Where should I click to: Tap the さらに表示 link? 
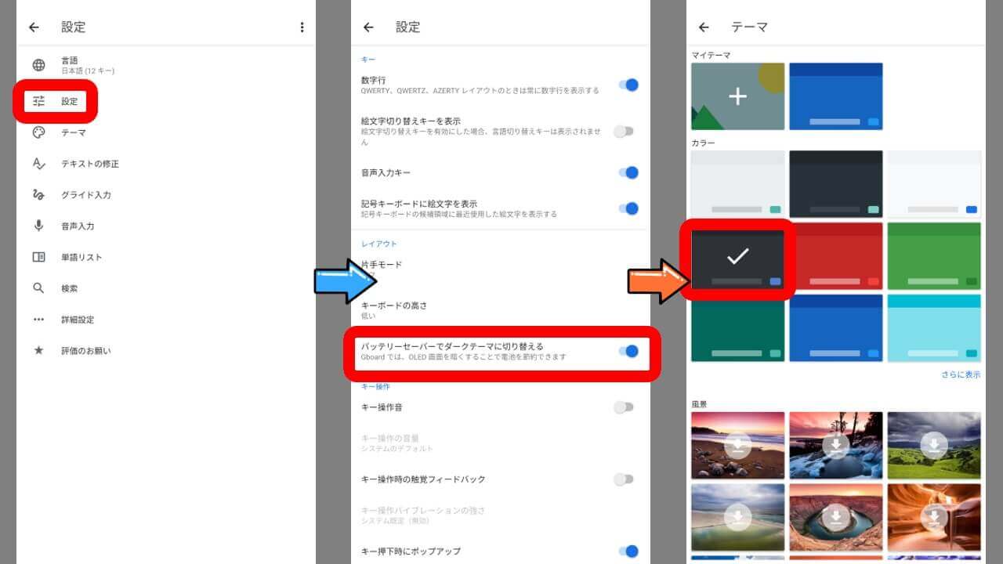point(961,374)
